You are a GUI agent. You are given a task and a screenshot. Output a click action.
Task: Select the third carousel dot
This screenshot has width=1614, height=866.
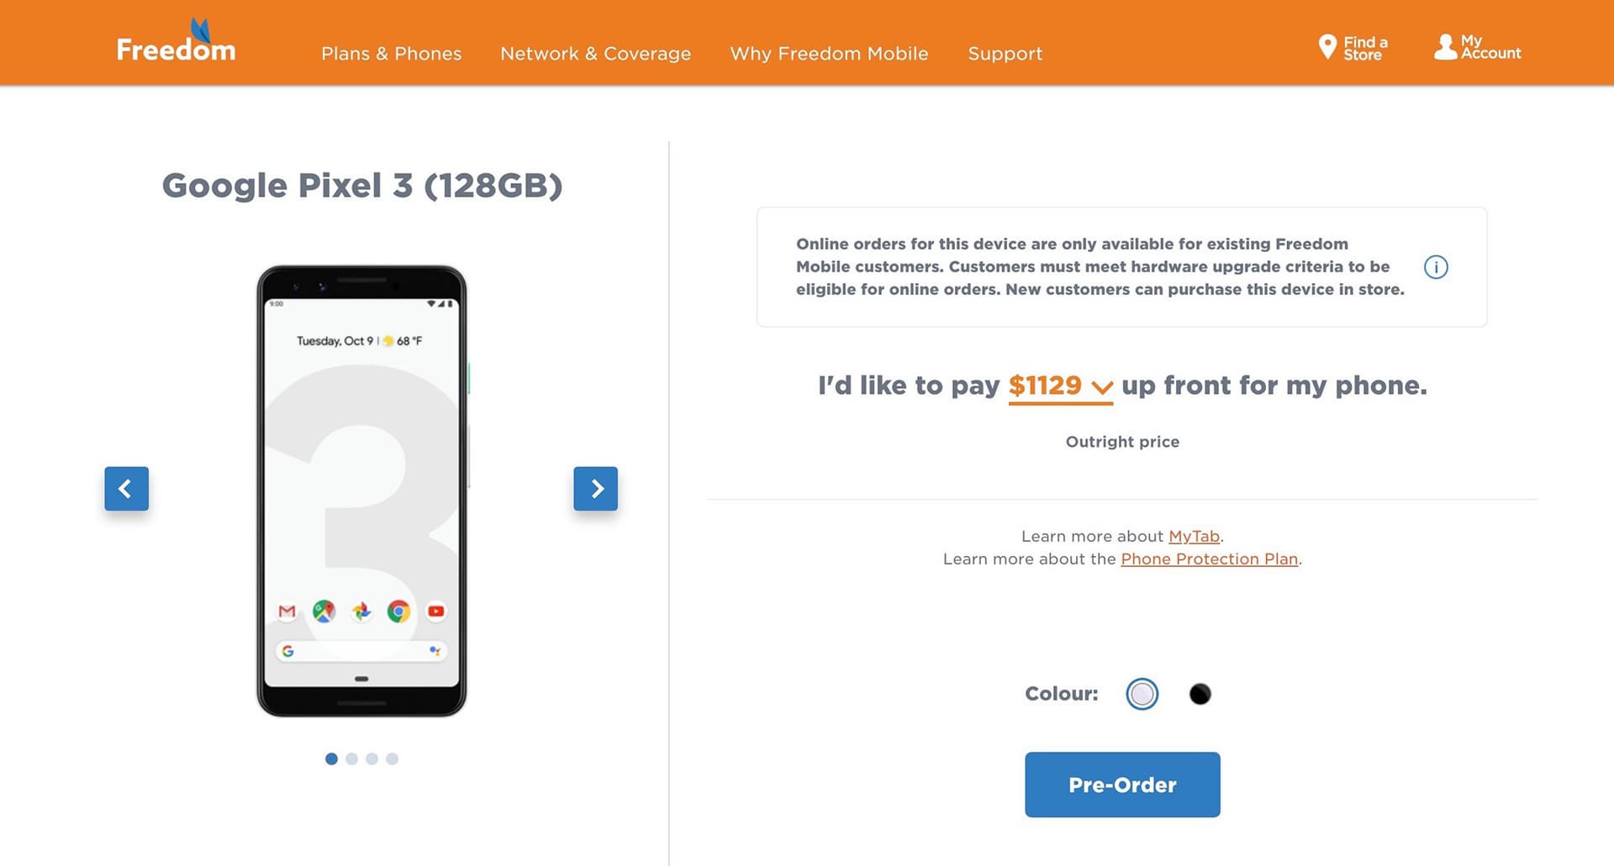coord(372,759)
